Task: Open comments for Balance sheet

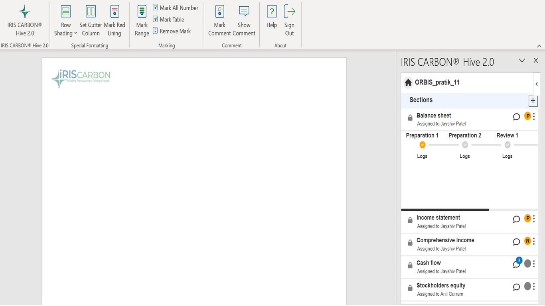Action: (x=516, y=117)
